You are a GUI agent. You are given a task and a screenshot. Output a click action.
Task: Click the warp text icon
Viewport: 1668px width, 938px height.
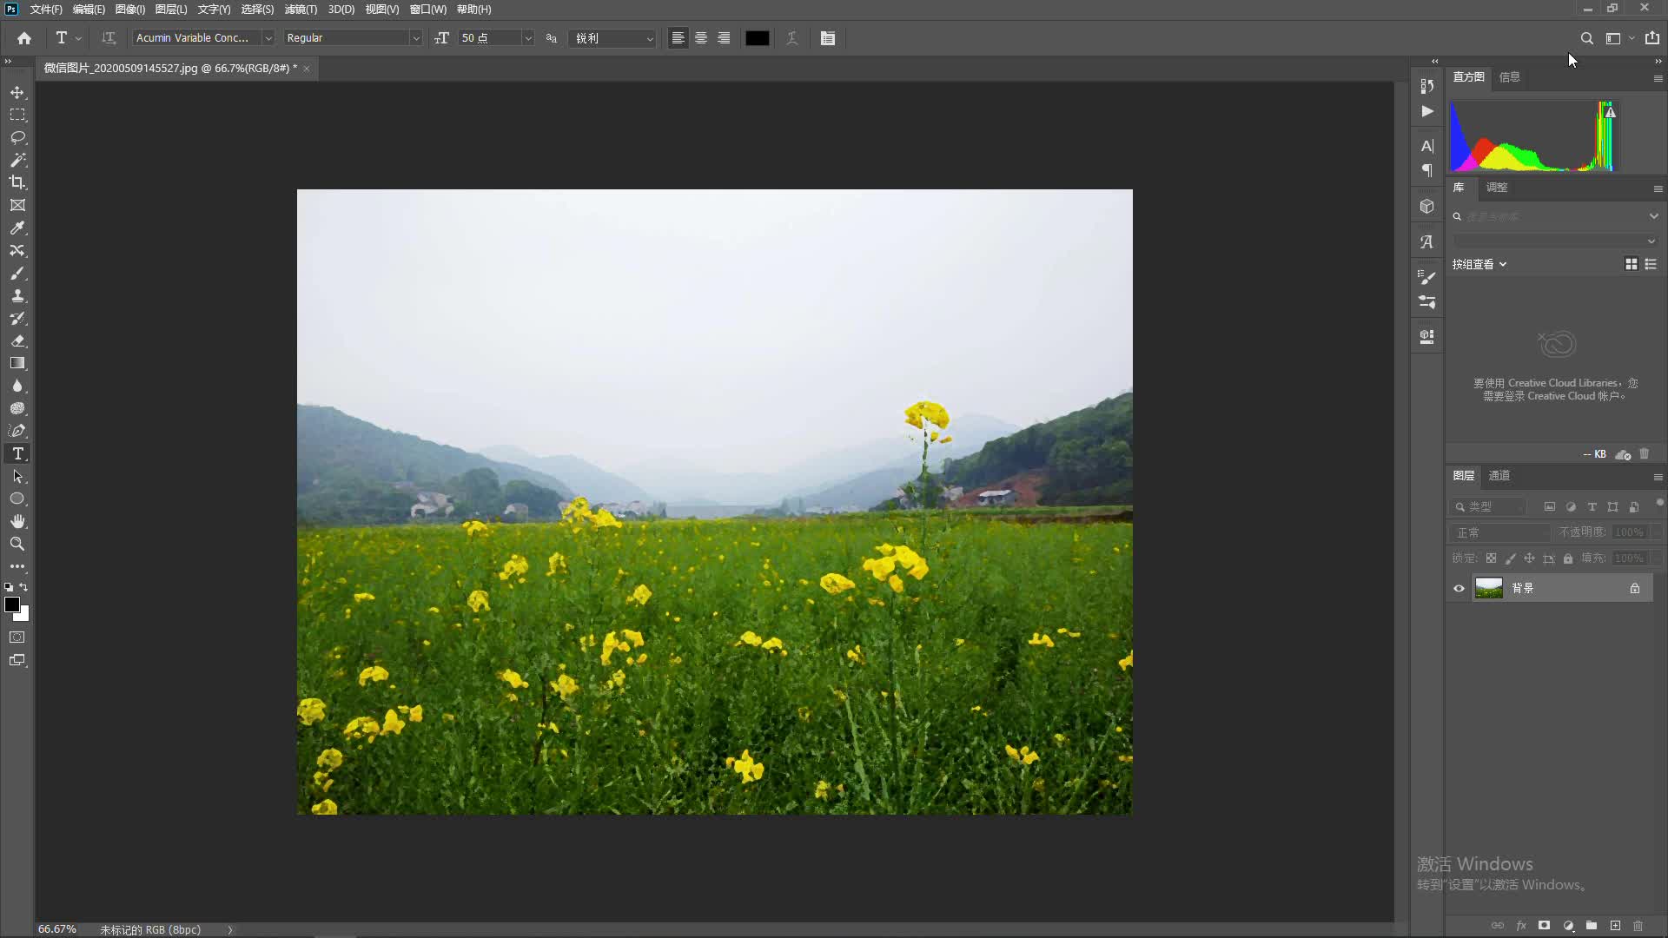(x=792, y=38)
